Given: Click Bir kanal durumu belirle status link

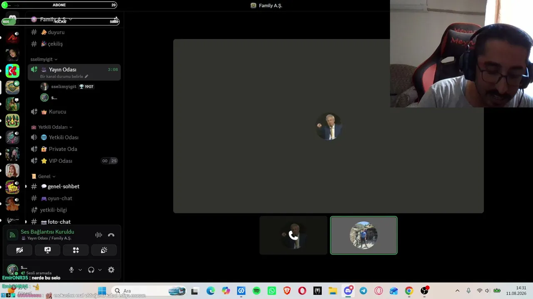Looking at the screenshot, I should click(x=62, y=76).
